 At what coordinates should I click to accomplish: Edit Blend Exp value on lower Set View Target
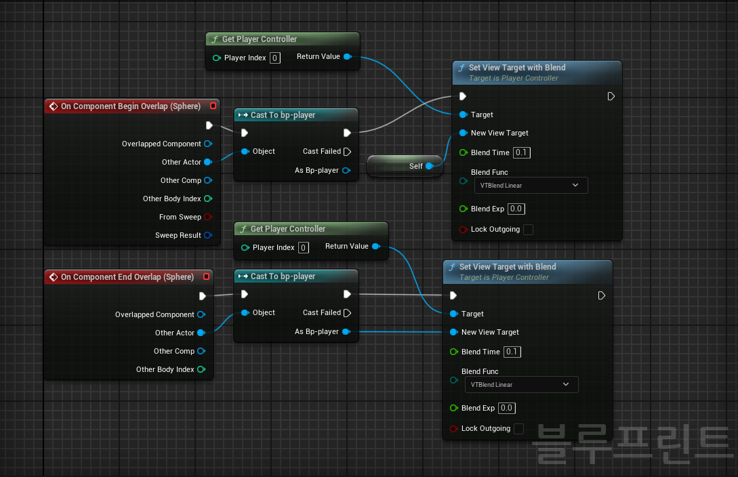507,408
